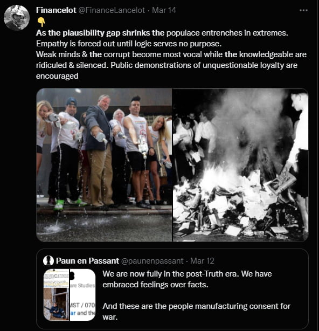Open Financelot's profile avatar

point(17,18)
